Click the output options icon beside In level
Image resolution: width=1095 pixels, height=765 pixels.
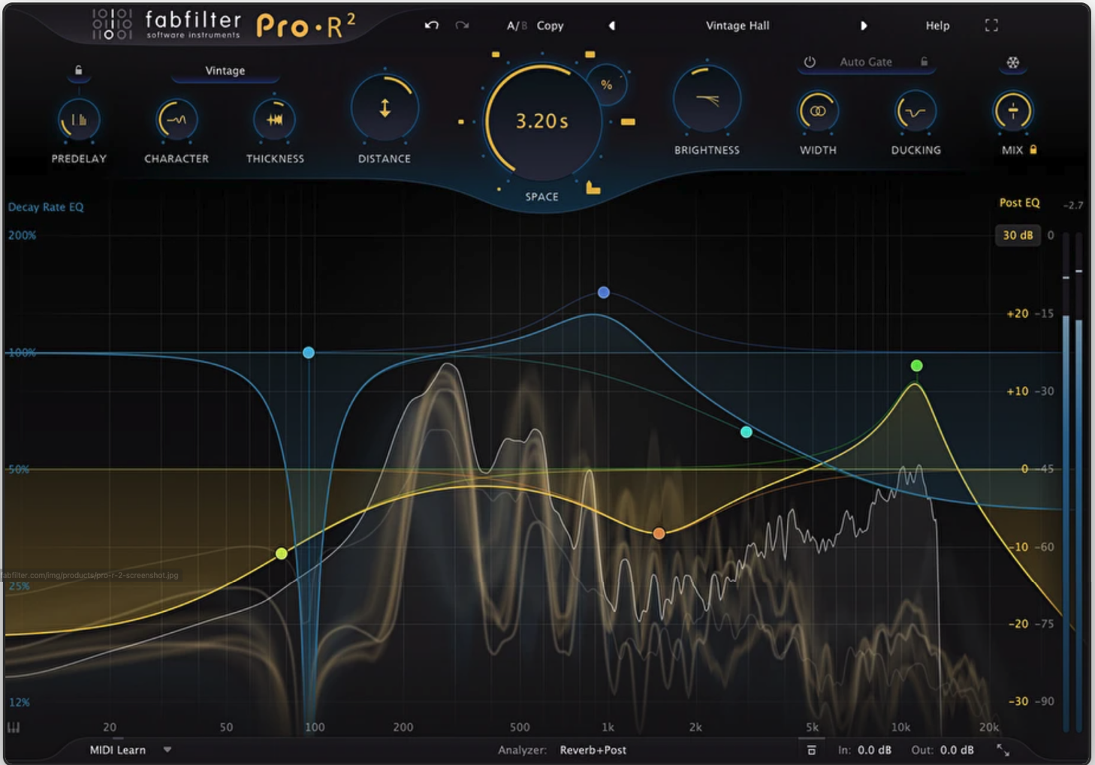[811, 750]
